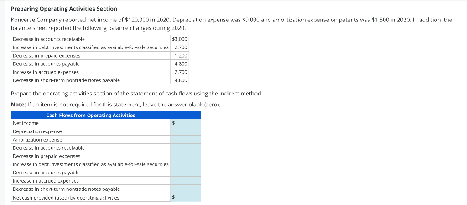The height and width of the screenshot is (205, 467).
Task: Click 'Increase in accrued expenses' label in data table
Action: click(x=46, y=72)
